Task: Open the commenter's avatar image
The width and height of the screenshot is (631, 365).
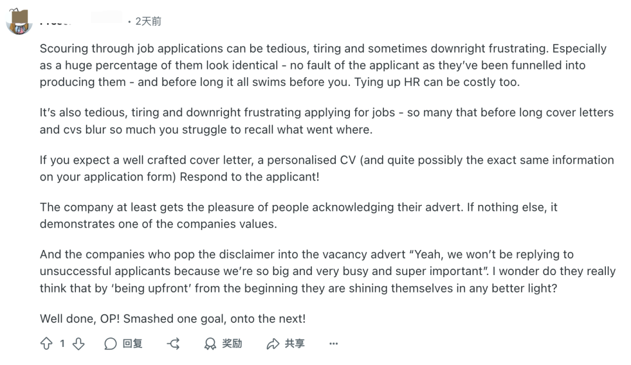Action: click(19, 22)
